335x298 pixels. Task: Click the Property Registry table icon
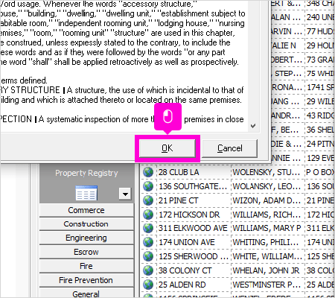click(x=86, y=193)
